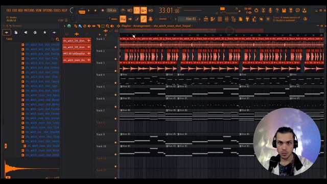Click the browser star favorites tab icon
Screen dimensions: 327x184
(44, 32)
